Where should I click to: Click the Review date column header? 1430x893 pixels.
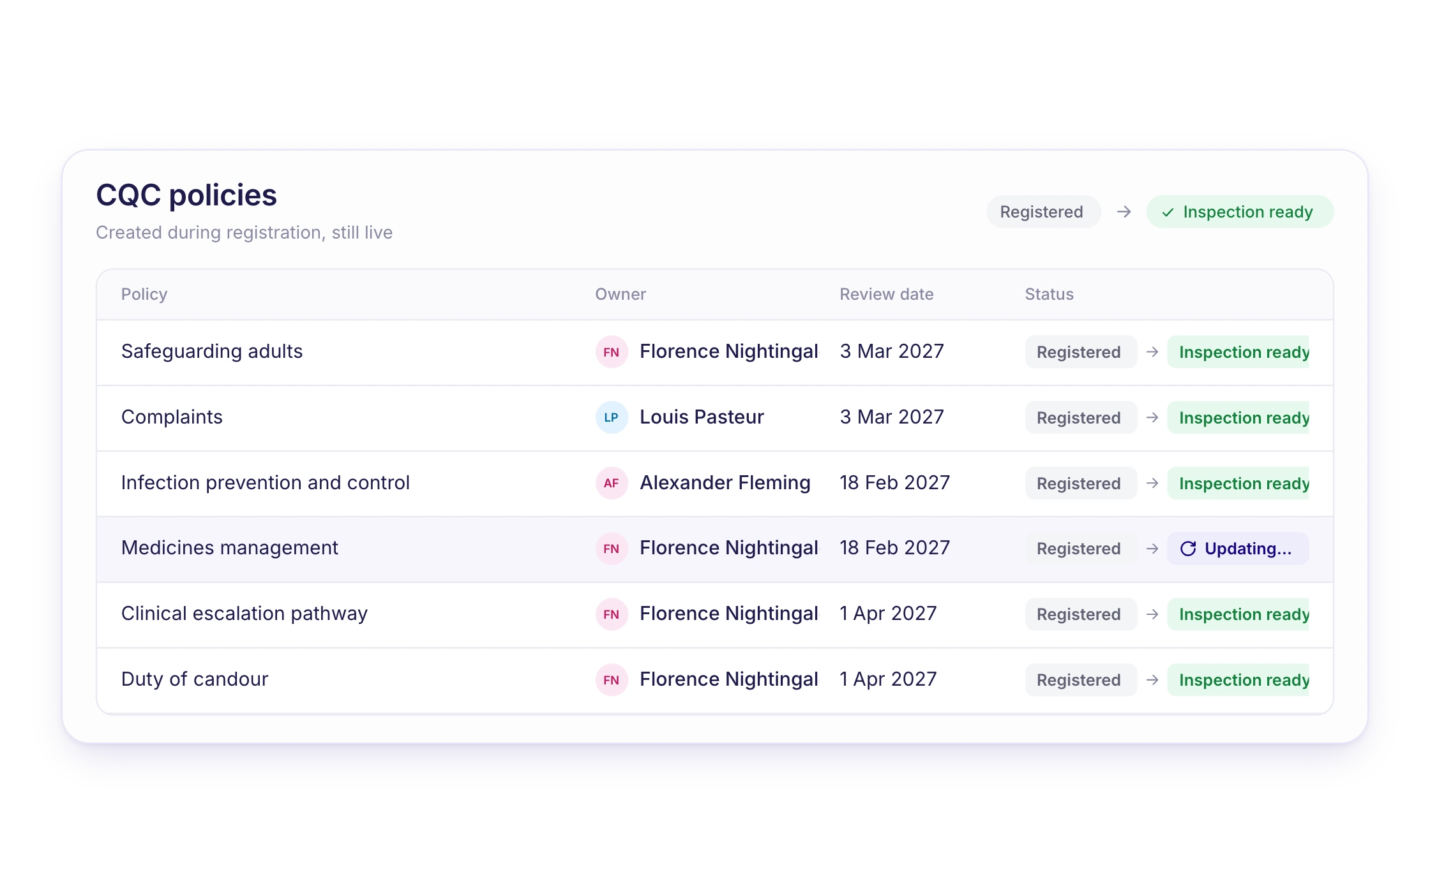886,294
